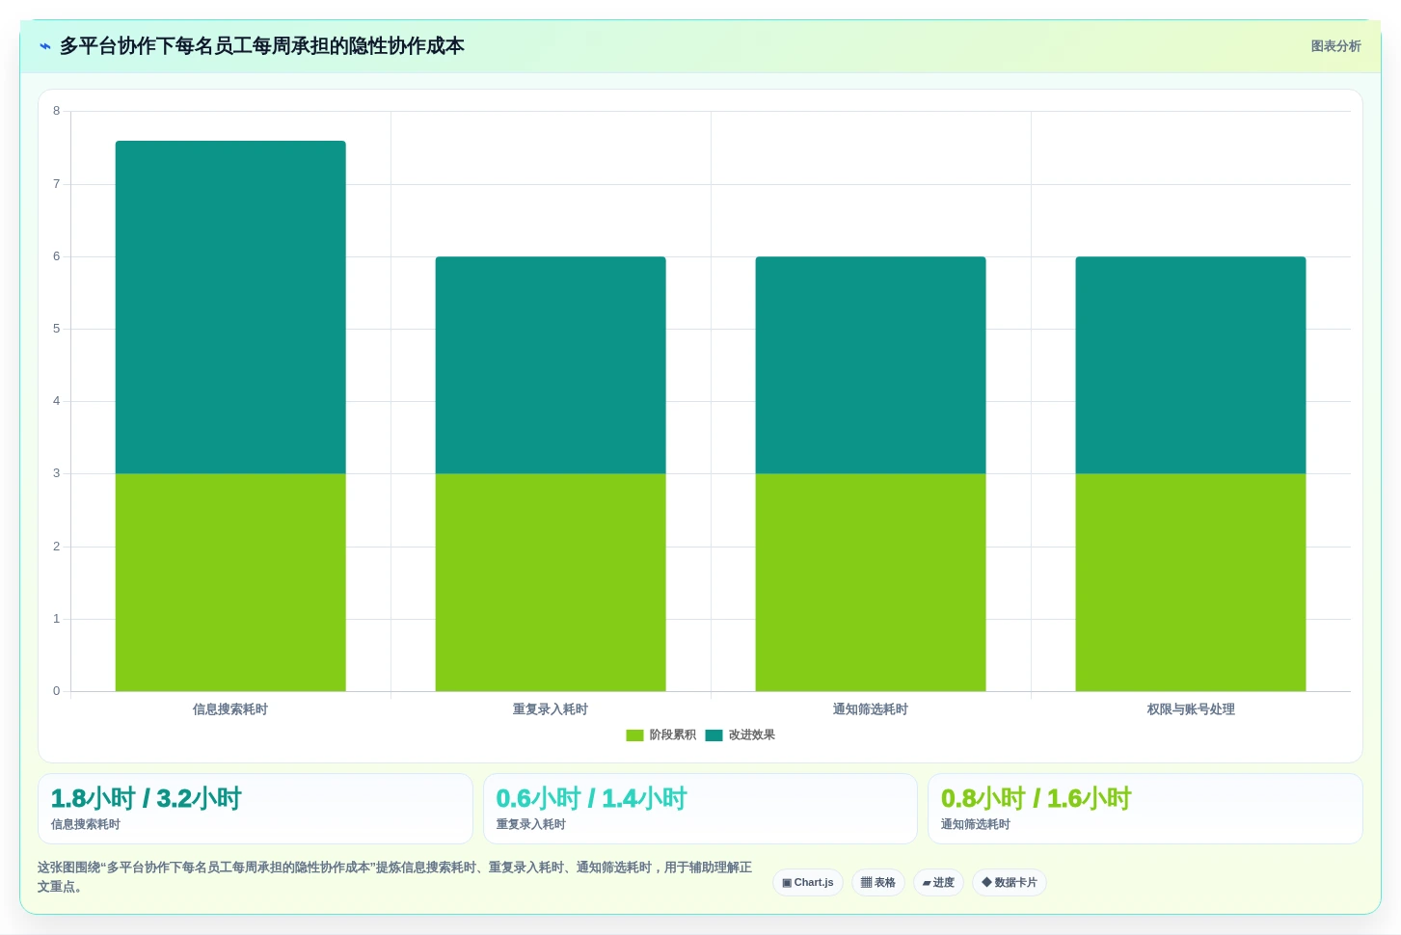Toggle the 阶段累积 legend swatch
1401x935 pixels.
(634, 735)
